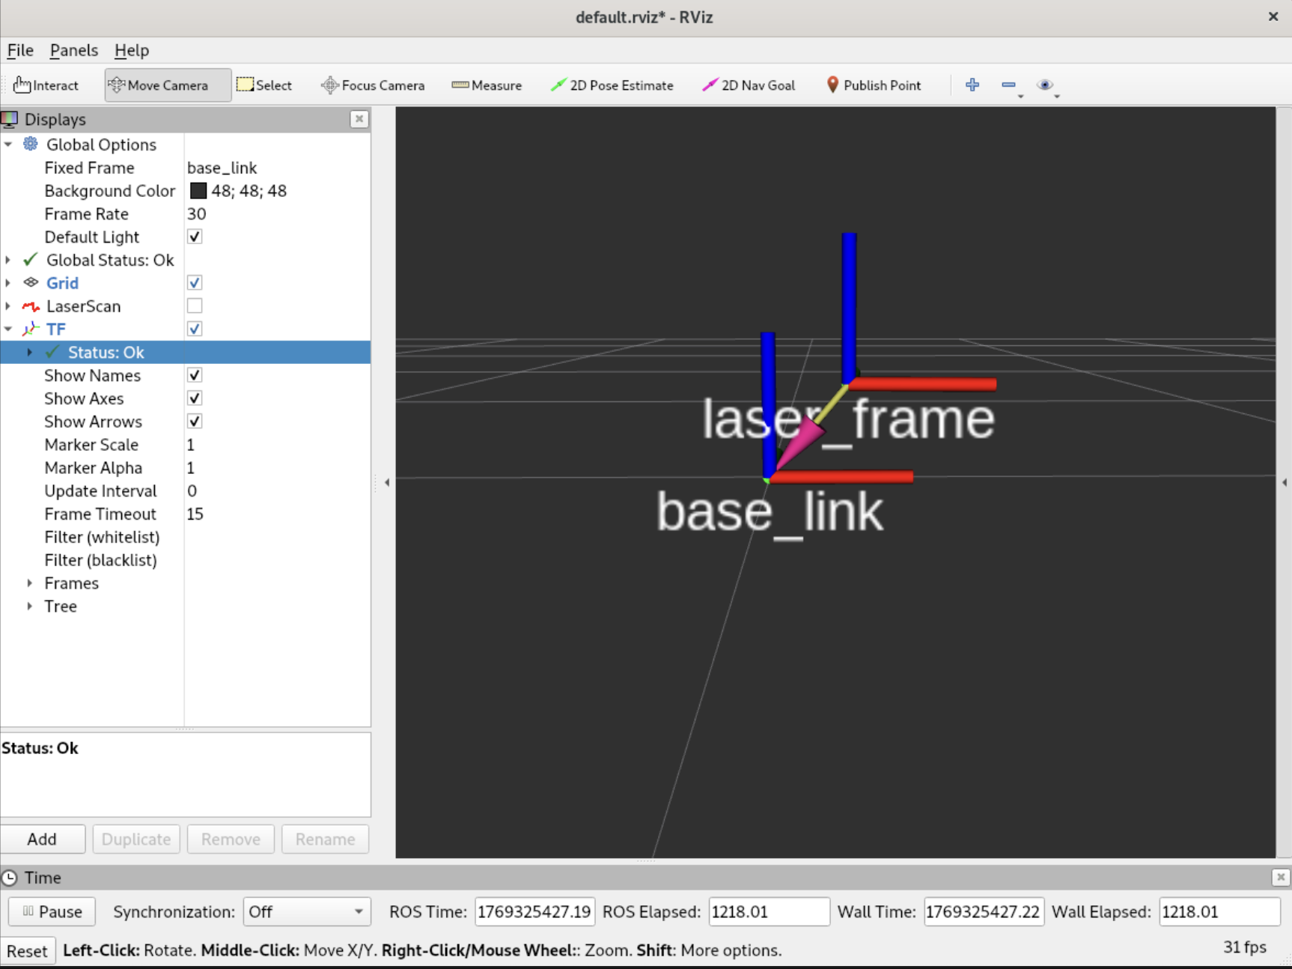Disable the Grid display checkbox
Viewport: 1292px width, 969px height.
pos(195,283)
